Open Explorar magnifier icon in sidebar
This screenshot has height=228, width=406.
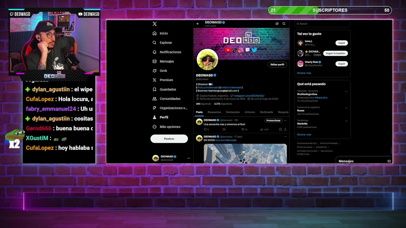[154, 42]
